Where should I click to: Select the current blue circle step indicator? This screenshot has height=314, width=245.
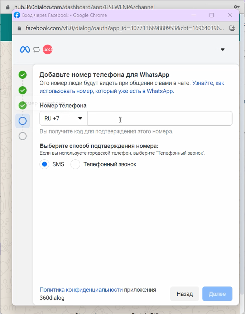pos(23,121)
